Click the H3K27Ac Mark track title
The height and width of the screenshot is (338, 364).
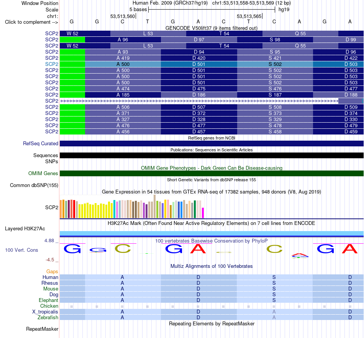point(212,223)
